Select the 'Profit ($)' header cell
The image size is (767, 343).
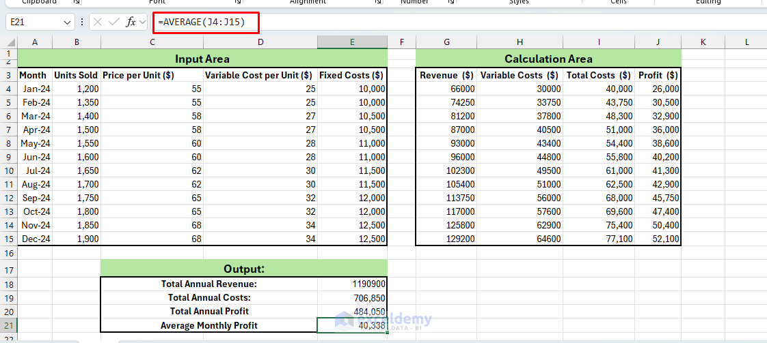[658, 75]
